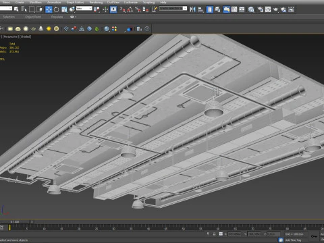The width and height of the screenshot is (324, 243).
Task: Switch to the Selection ribbon tab
Action: tap(9, 17)
